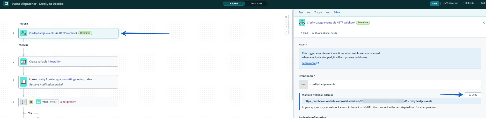Screen dimensions: 486x118
Task: Switch to the RECIPE tab
Action: tap(234, 4)
